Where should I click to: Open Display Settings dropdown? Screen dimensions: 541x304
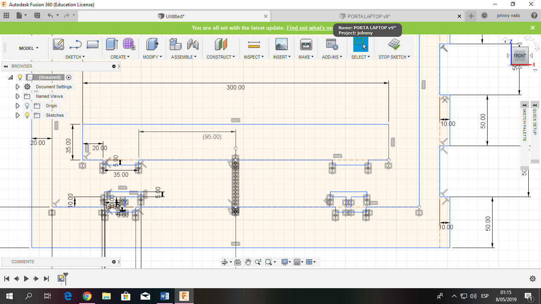click(x=286, y=262)
